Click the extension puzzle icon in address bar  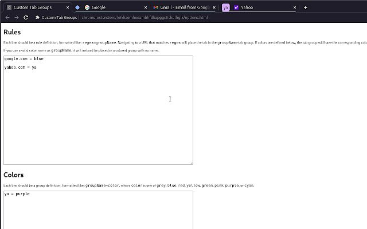(x=37, y=17)
